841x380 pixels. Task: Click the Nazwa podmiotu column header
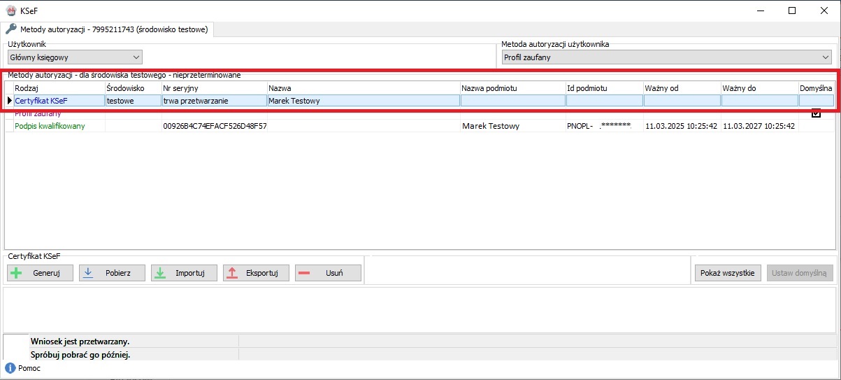[x=512, y=88]
